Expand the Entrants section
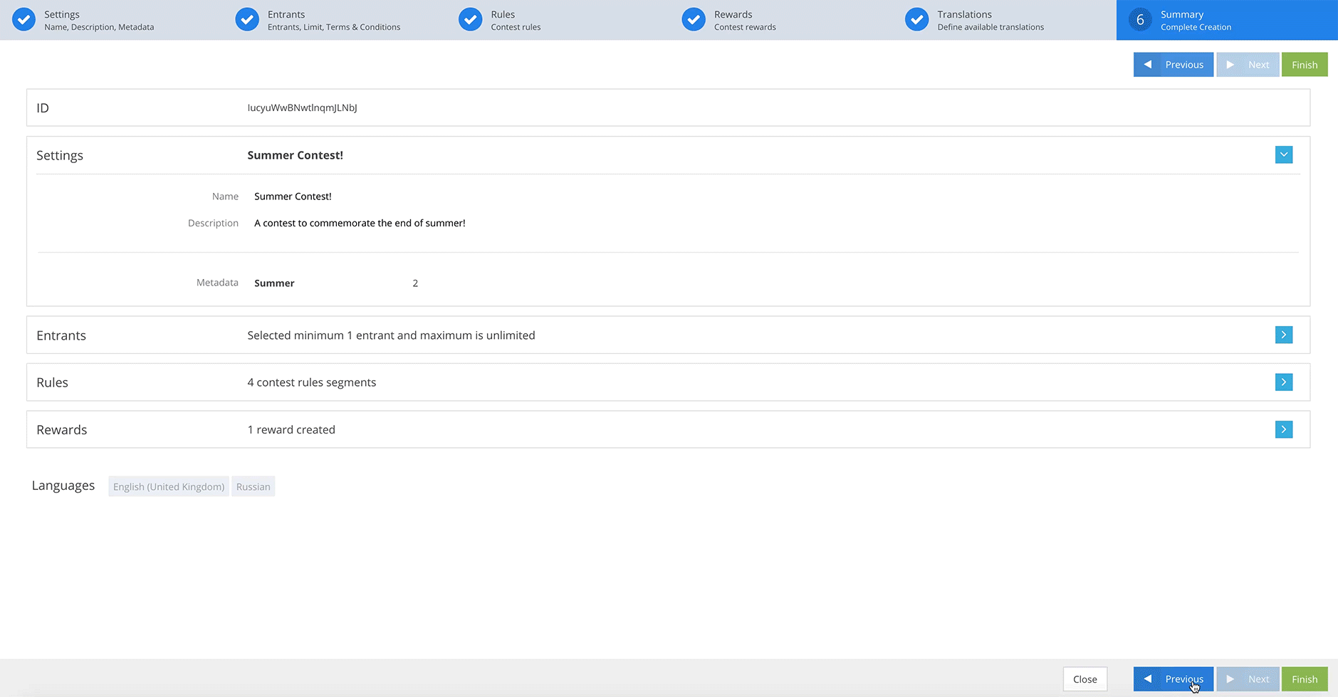This screenshot has height=697, width=1338. pos(1283,335)
